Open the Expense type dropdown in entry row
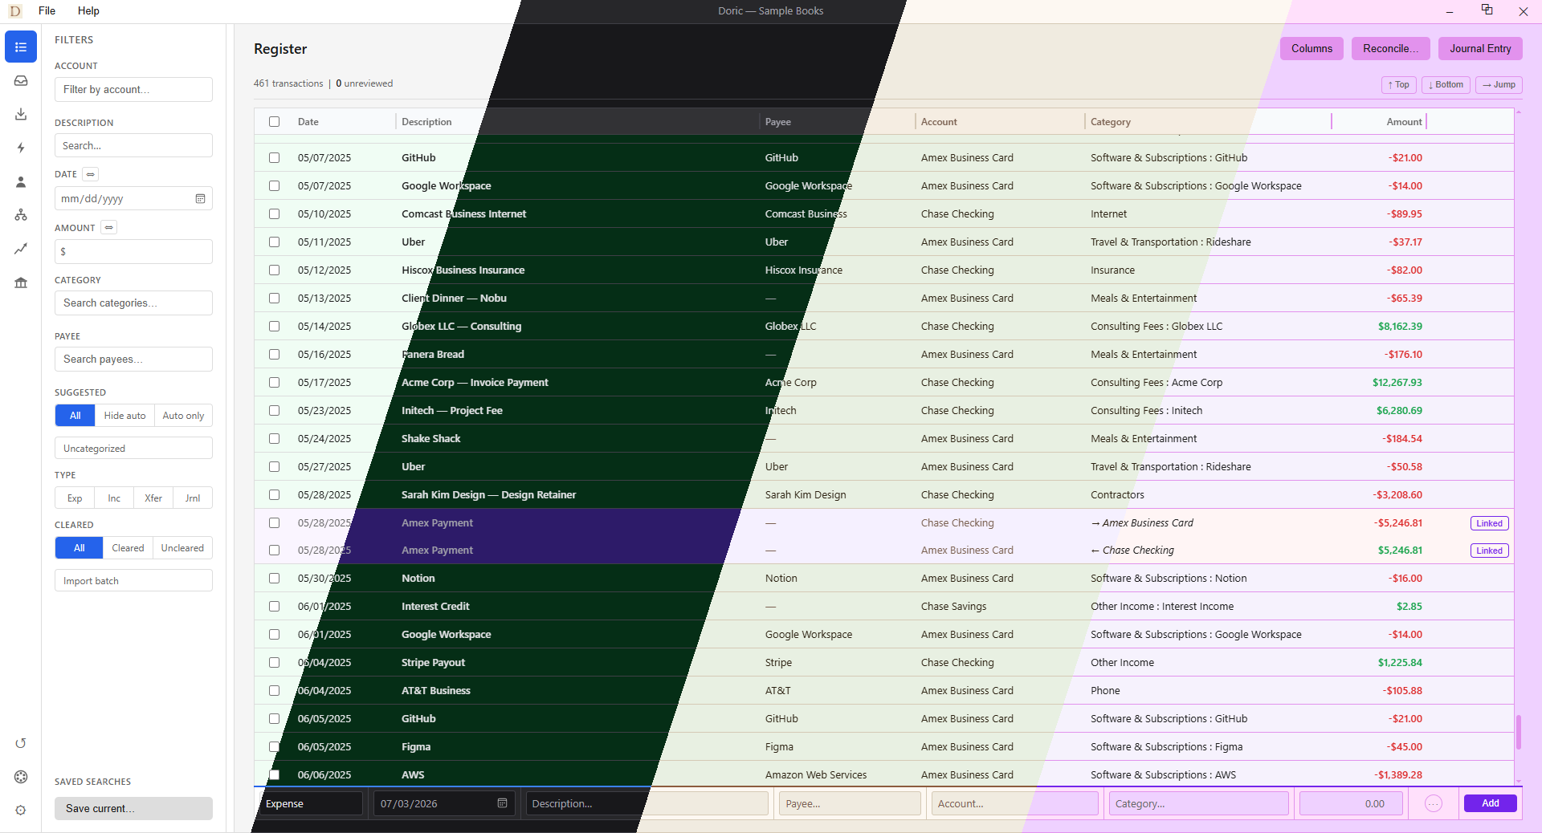Viewport: 1542px width, 833px height. [x=311, y=803]
